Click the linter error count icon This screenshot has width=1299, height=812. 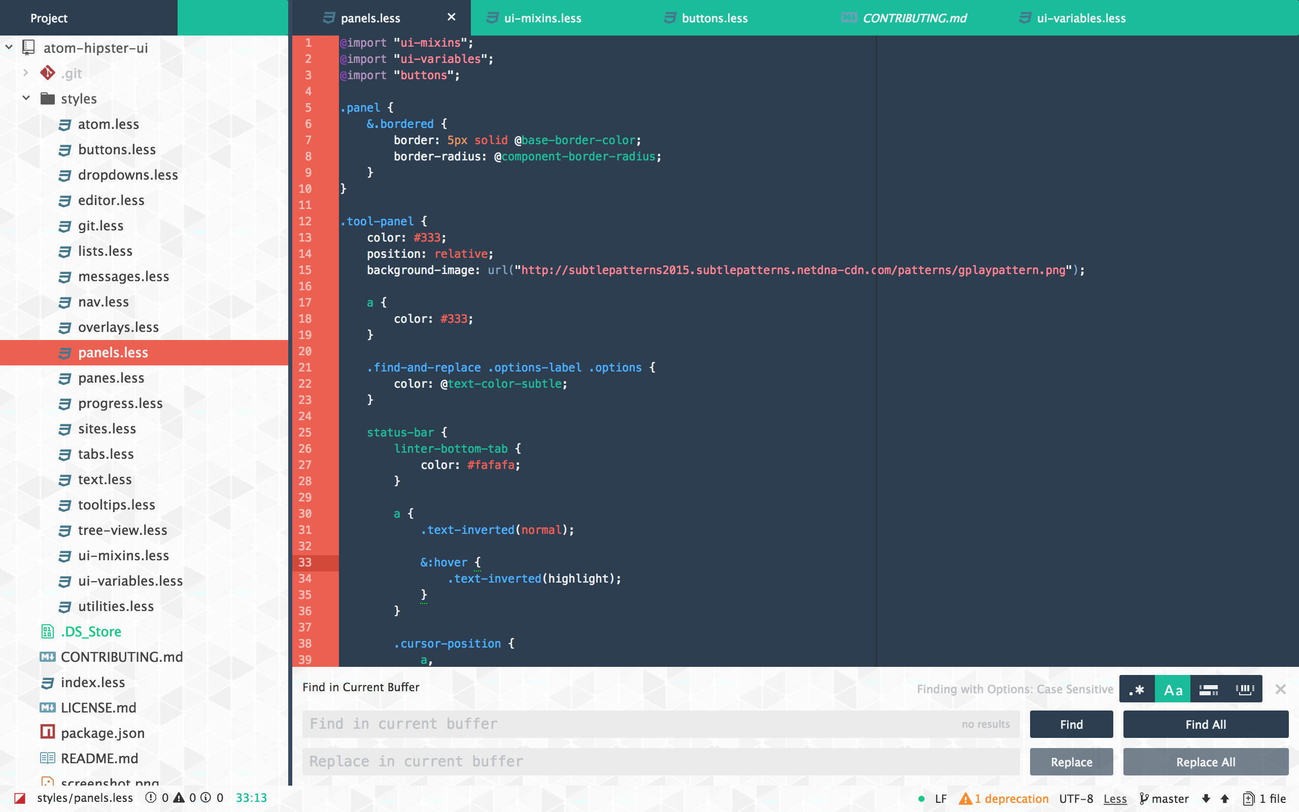click(x=151, y=797)
